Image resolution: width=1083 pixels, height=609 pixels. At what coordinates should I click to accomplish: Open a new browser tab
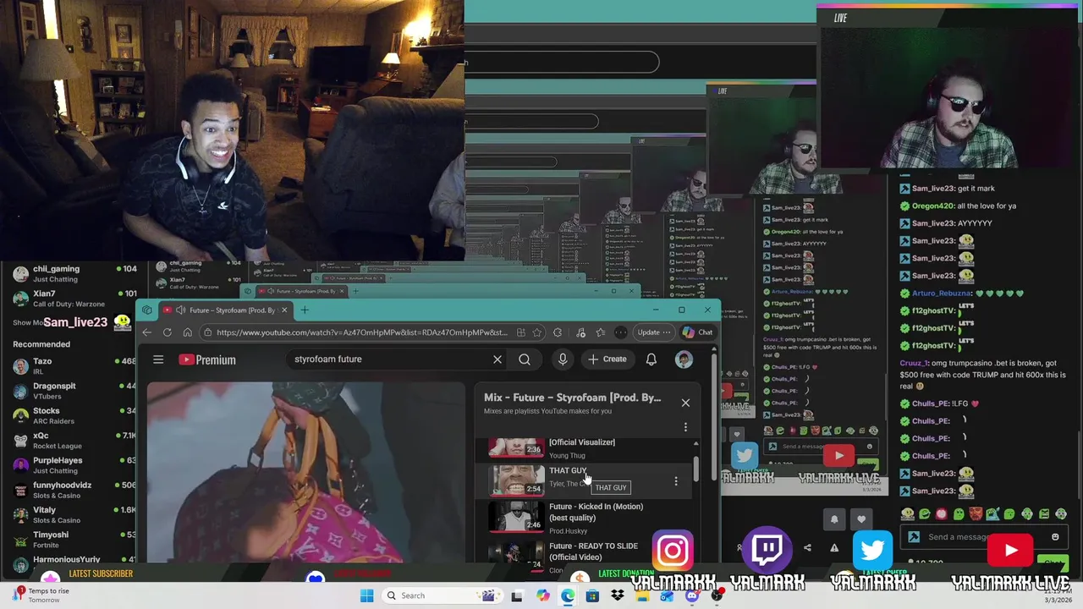(305, 310)
